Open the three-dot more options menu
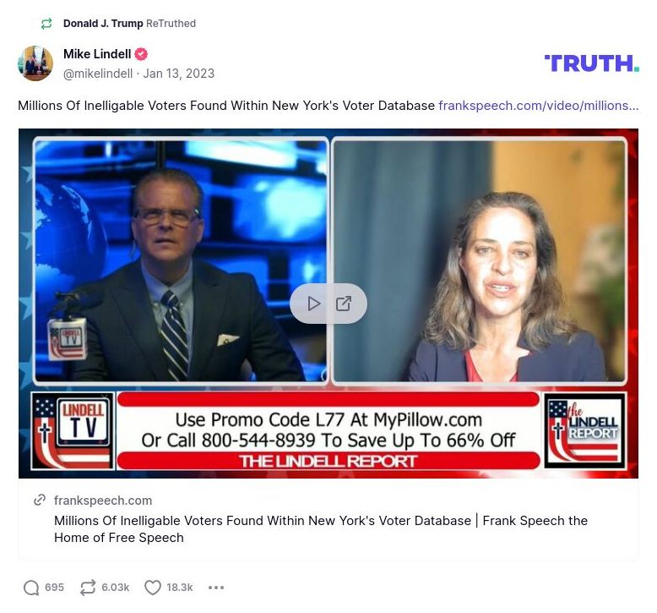657x613 pixels. [x=216, y=588]
